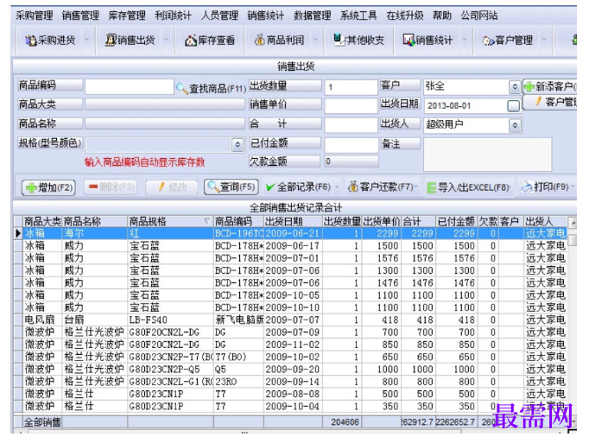The image size is (589, 443).
Task: Click 打印(F9) printer button
Action: pyautogui.click(x=544, y=187)
